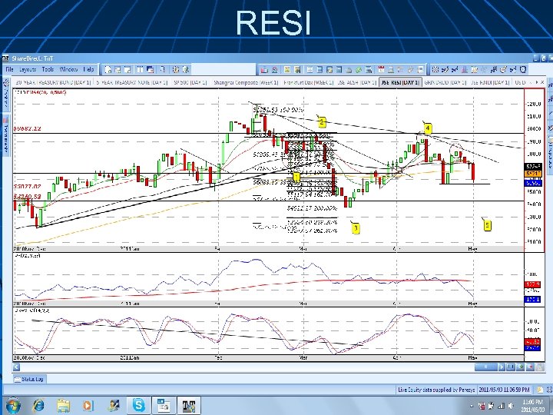
Task: Close the current chart tab with X
Action: point(542,82)
